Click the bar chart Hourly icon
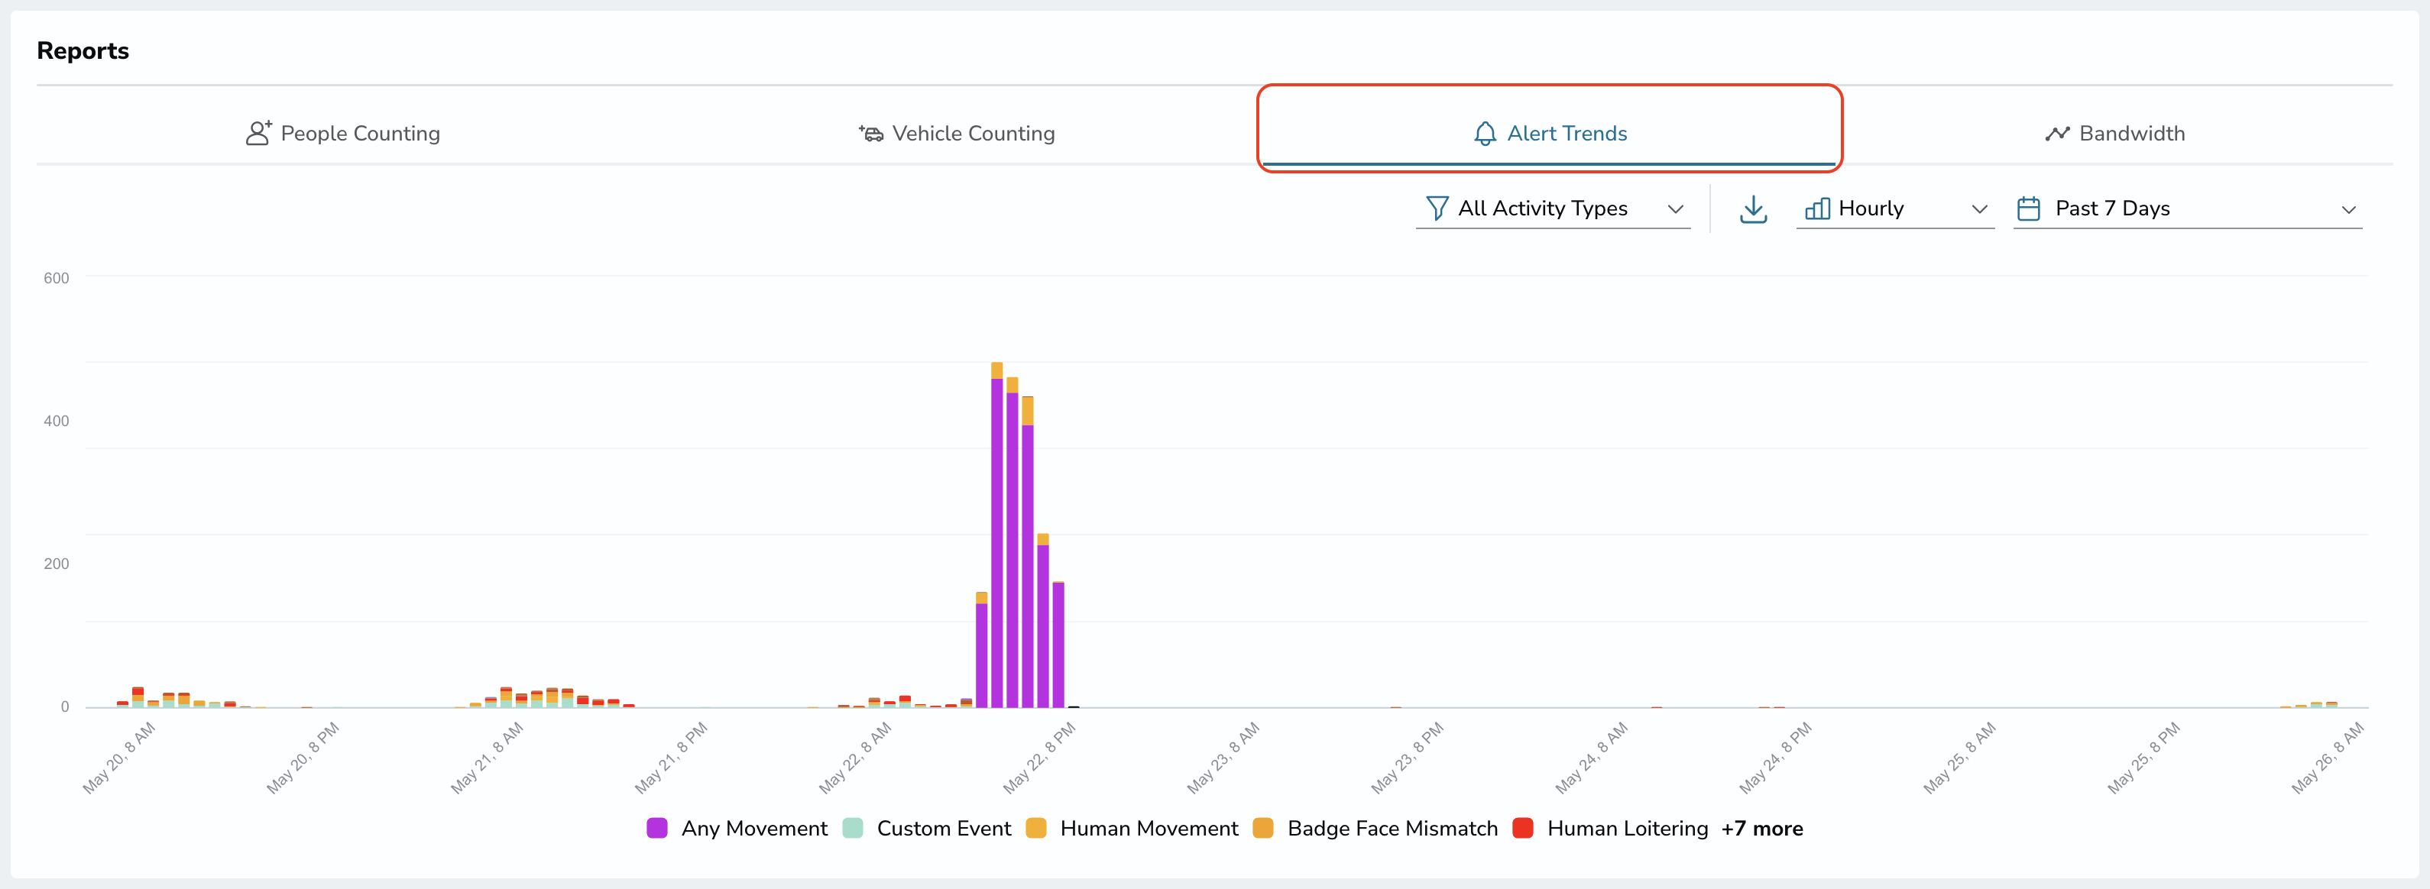Viewport: 2430px width, 889px height. pos(1817,209)
